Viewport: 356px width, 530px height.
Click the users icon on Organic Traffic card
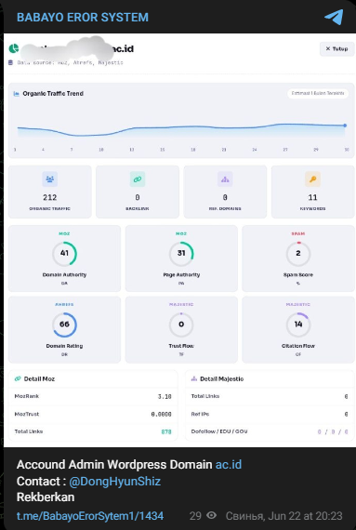point(49,179)
